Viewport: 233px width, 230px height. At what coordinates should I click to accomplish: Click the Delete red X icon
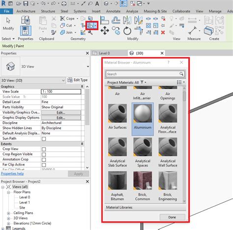[163, 33]
